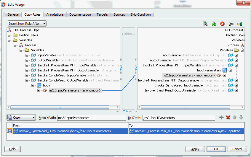Select the From cell Invoke_SynchRead_OutputVariable/body

[x=71, y=131]
